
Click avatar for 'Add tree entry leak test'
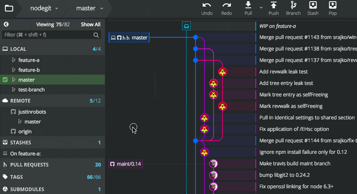(213, 83)
